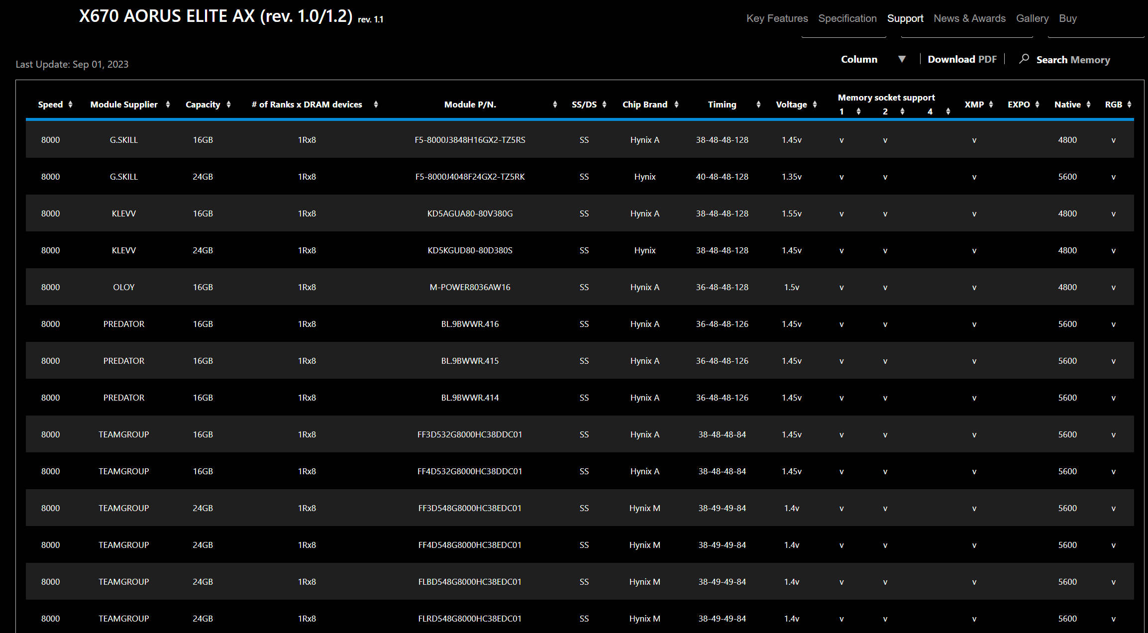Image resolution: width=1148 pixels, height=633 pixels.
Task: Click the OLOY supplier cell
Action: click(x=124, y=287)
